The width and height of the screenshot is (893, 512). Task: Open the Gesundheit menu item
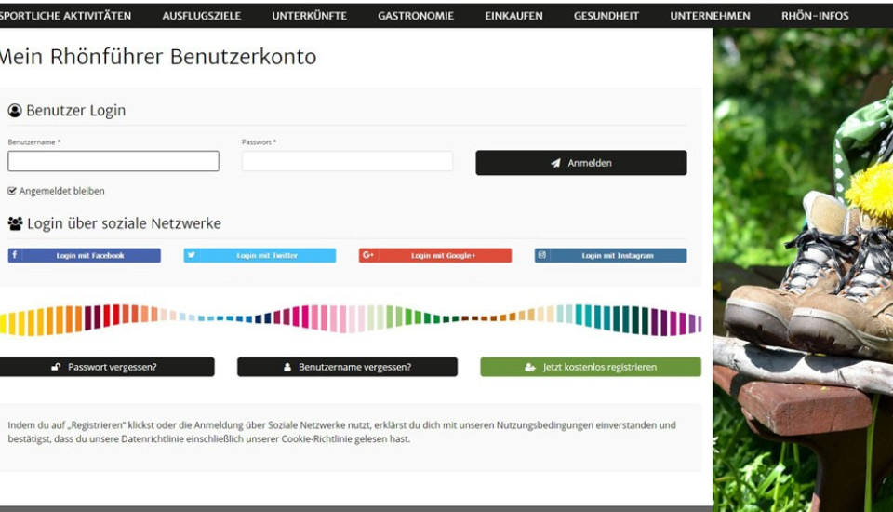[x=606, y=16]
